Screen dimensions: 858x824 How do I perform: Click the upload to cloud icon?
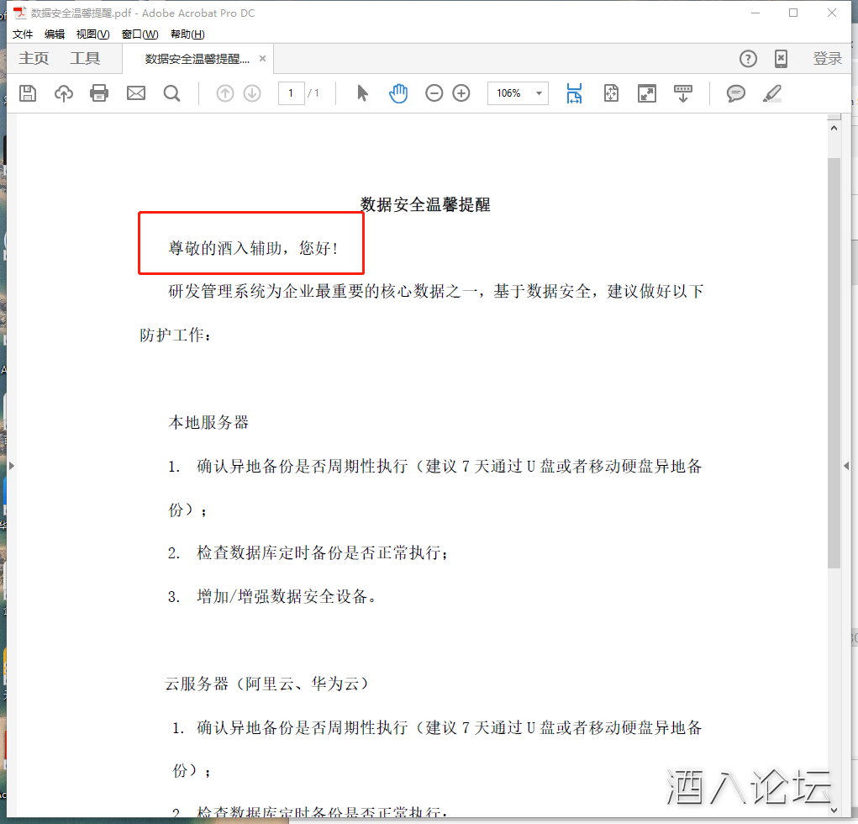pyautogui.click(x=64, y=93)
